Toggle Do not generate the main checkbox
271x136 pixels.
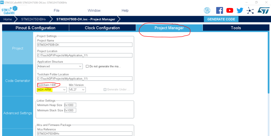87,66
